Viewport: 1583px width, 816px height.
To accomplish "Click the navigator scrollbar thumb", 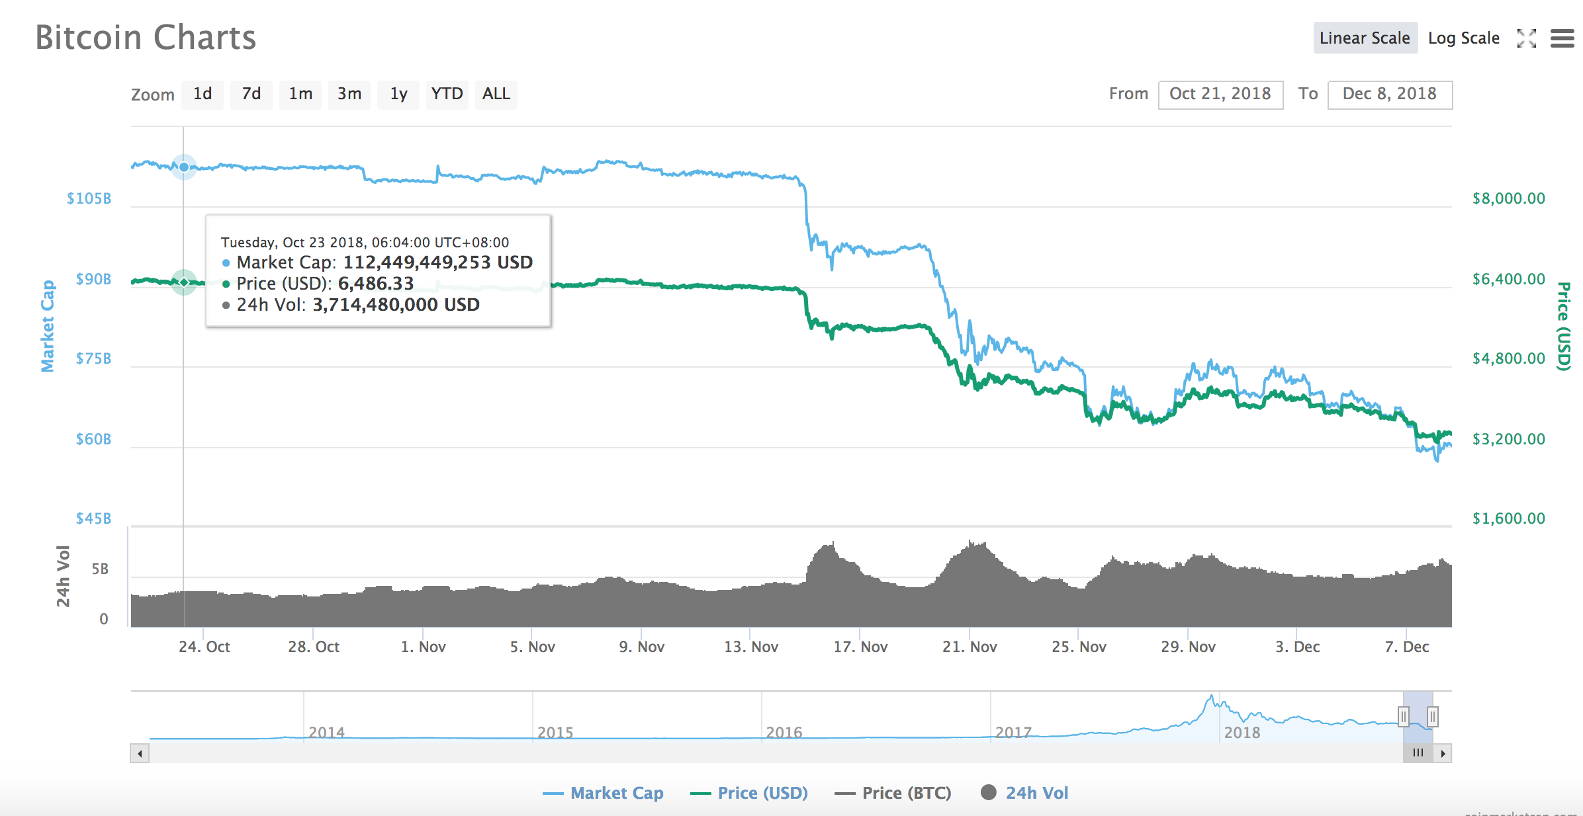I will [x=1418, y=753].
